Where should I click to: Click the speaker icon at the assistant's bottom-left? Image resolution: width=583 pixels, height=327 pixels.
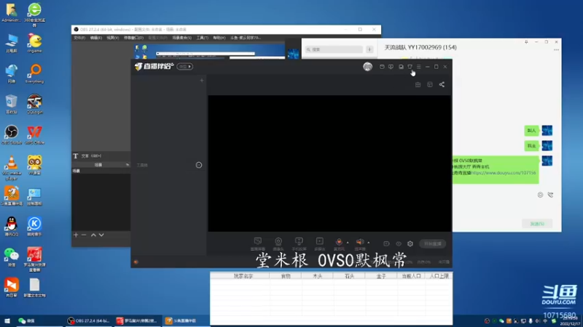(136, 262)
